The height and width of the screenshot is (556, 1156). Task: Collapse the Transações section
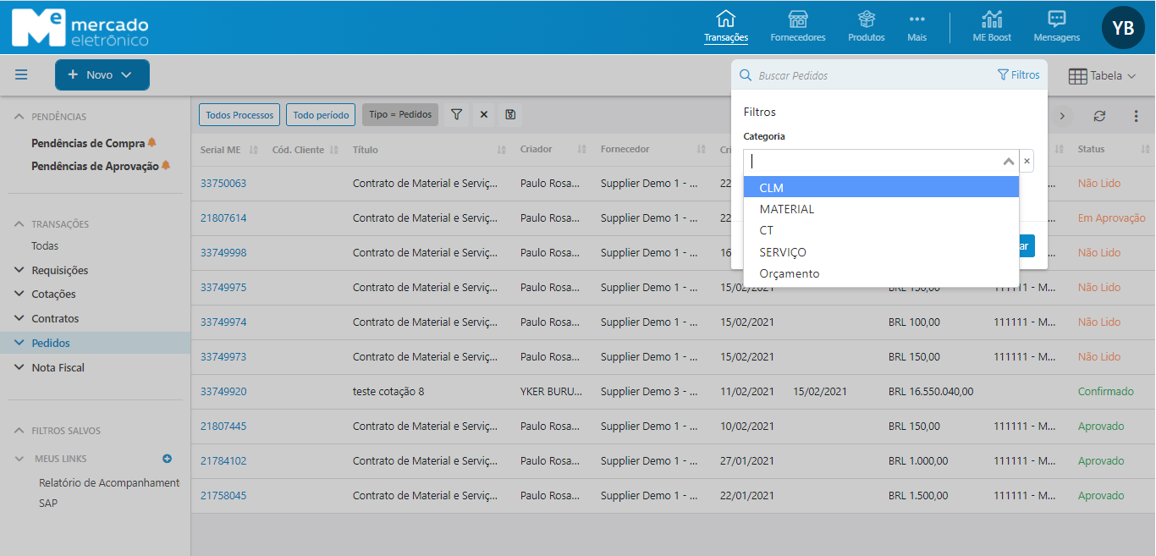[x=19, y=224]
